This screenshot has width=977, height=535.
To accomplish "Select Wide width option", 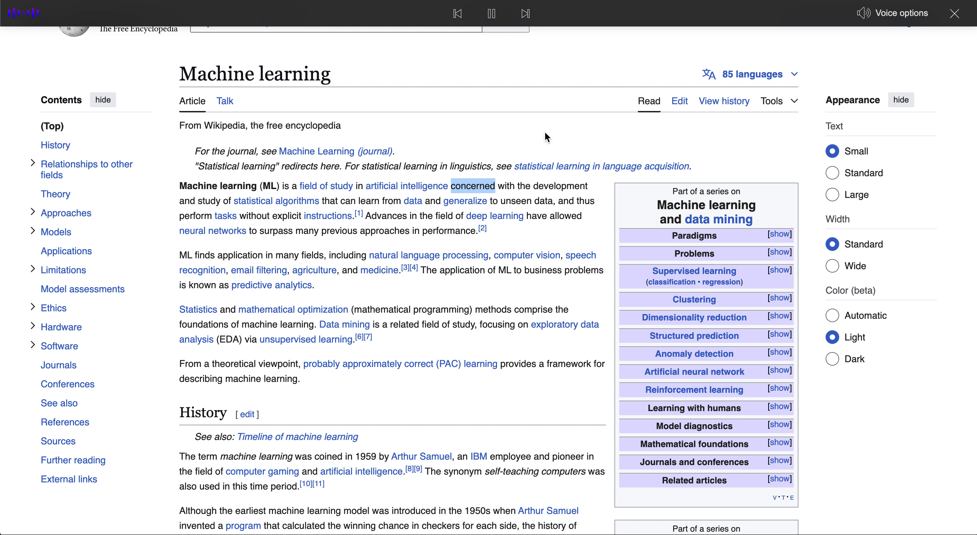I will tap(832, 266).
